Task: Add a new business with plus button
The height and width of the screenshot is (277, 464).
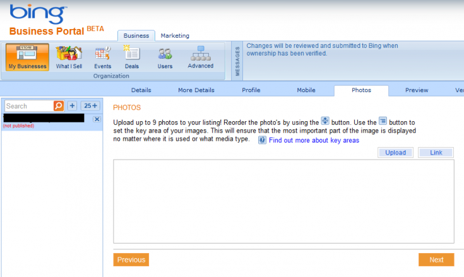Action: click(x=72, y=106)
